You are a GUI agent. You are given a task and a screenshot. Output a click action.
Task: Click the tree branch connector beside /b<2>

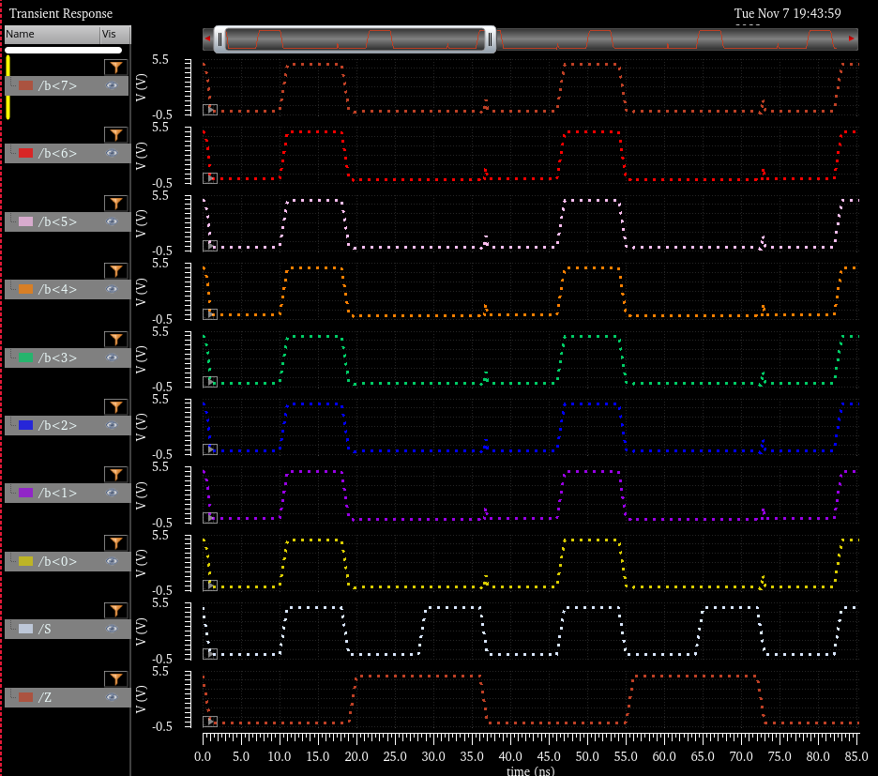(x=11, y=425)
